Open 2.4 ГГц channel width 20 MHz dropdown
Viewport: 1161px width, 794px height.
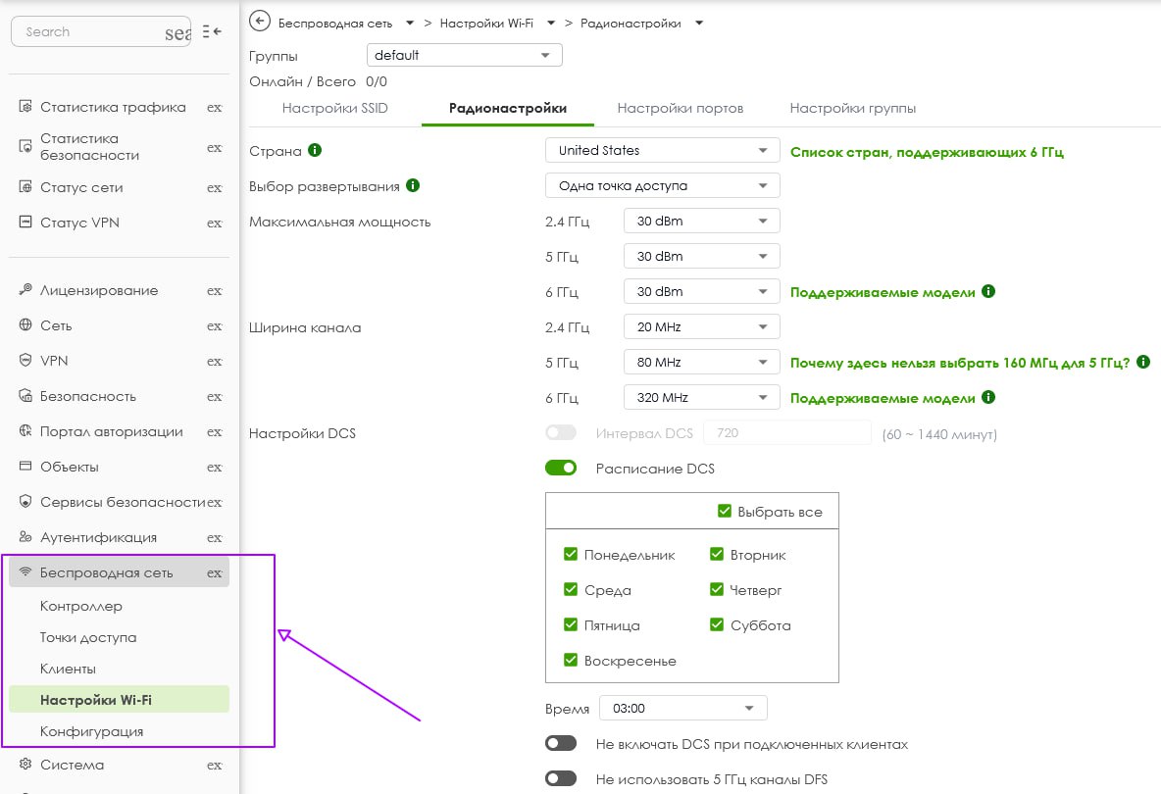[x=702, y=326]
